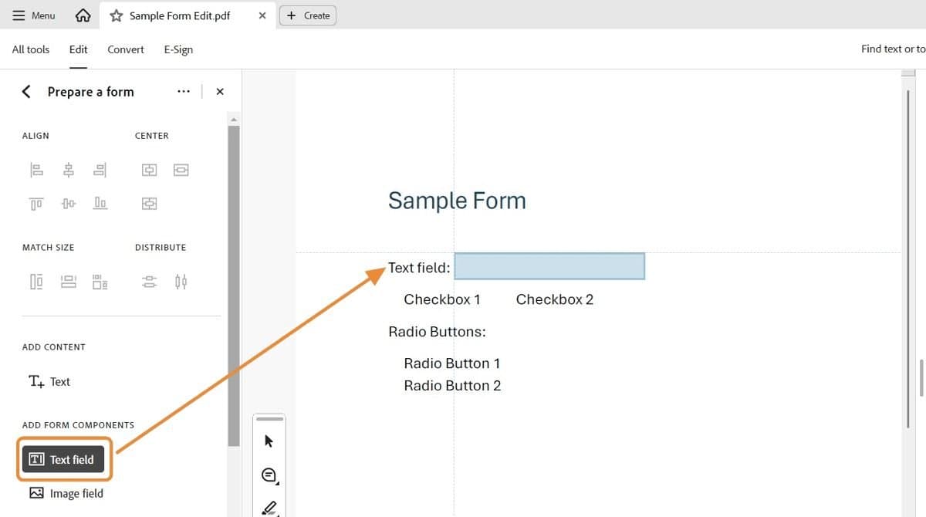Switch to the Convert tab
The image size is (926, 517).
[125, 49]
